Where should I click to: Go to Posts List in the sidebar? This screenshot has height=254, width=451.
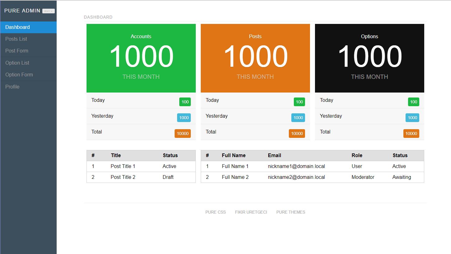pos(28,39)
